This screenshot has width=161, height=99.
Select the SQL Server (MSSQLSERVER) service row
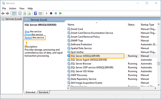coord(112,56)
